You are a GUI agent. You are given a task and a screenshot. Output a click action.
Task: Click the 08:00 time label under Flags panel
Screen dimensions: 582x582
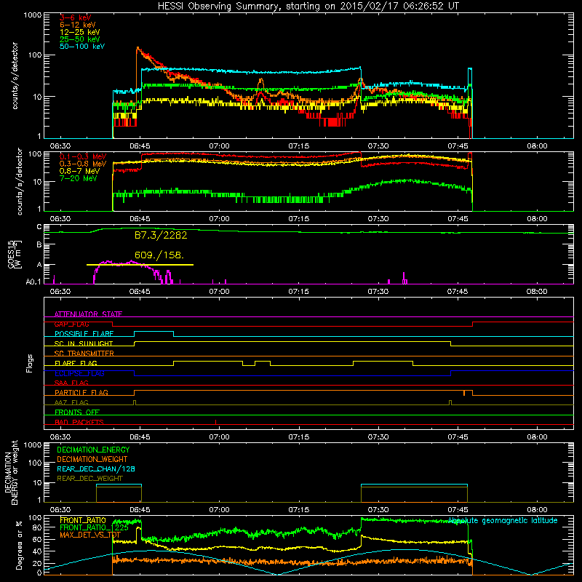pos(537,437)
